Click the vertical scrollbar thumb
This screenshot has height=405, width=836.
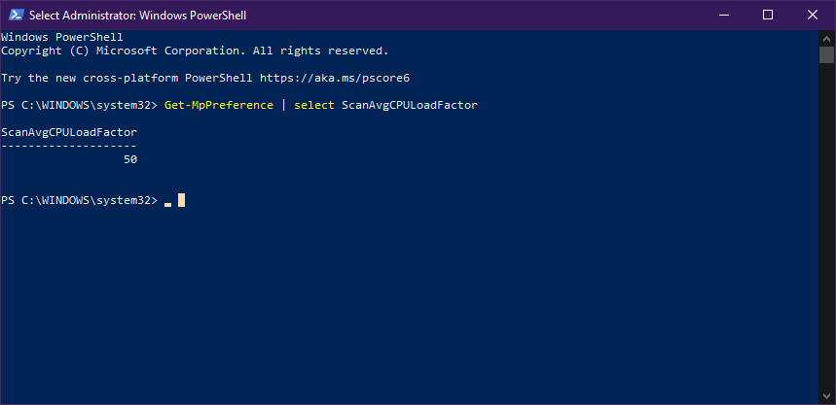point(827,54)
